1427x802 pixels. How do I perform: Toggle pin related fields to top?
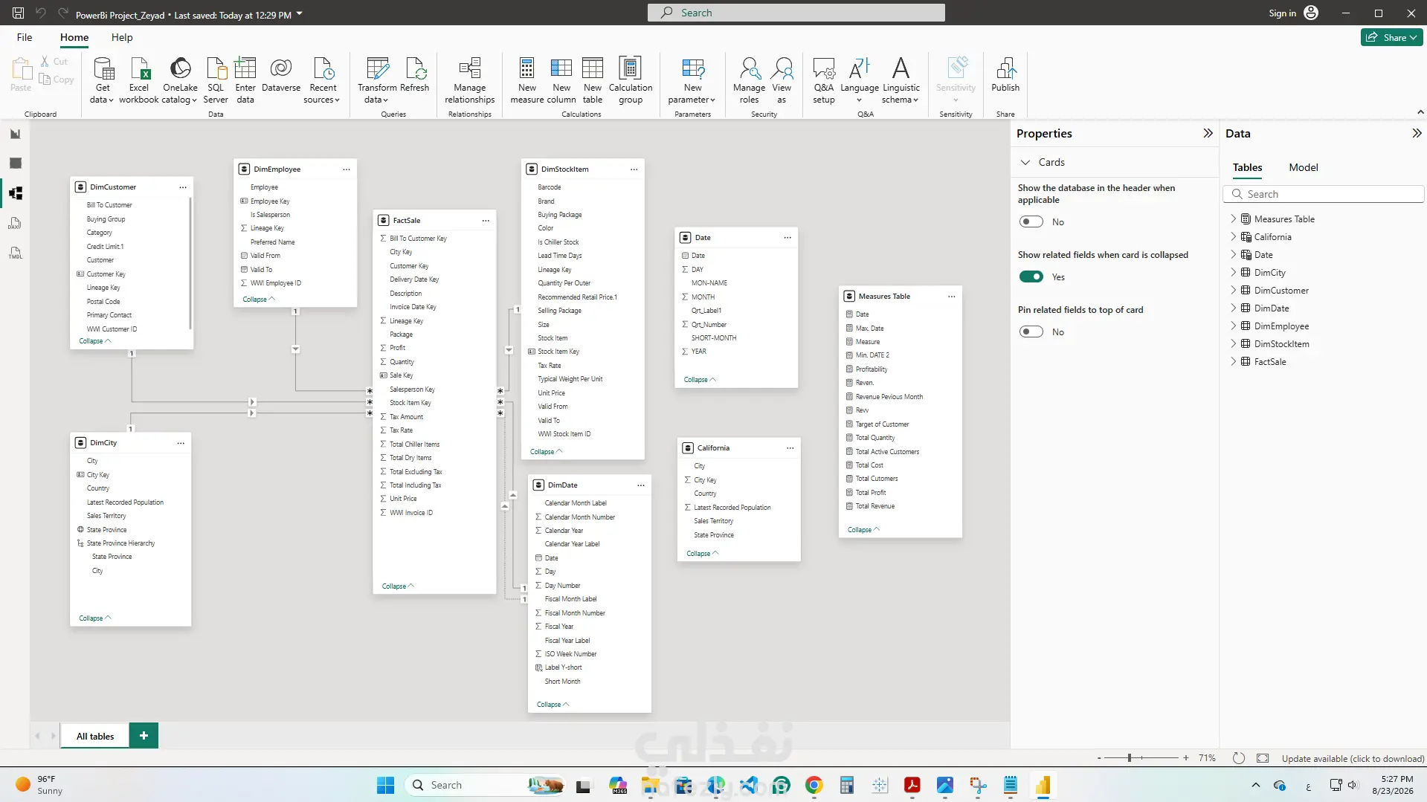click(1031, 332)
